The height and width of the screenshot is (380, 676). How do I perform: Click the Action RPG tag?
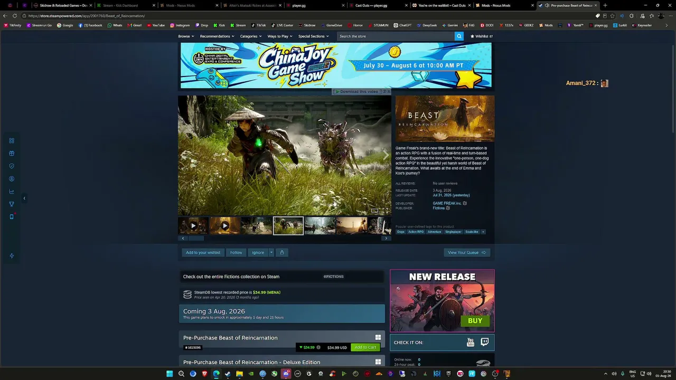pyautogui.click(x=416, y=232)
